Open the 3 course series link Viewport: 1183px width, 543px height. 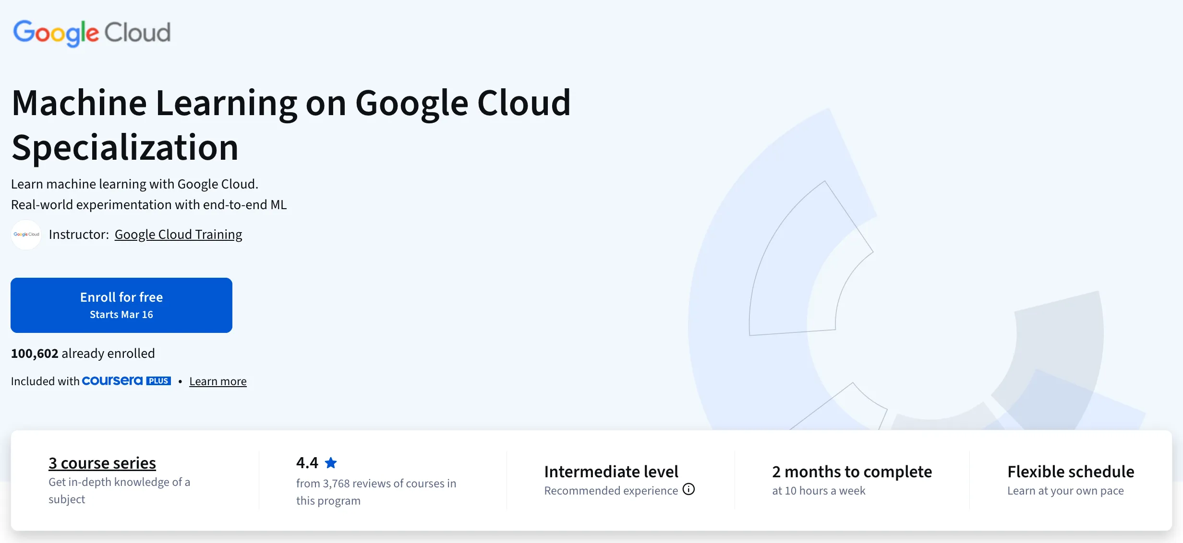point(102,462)
